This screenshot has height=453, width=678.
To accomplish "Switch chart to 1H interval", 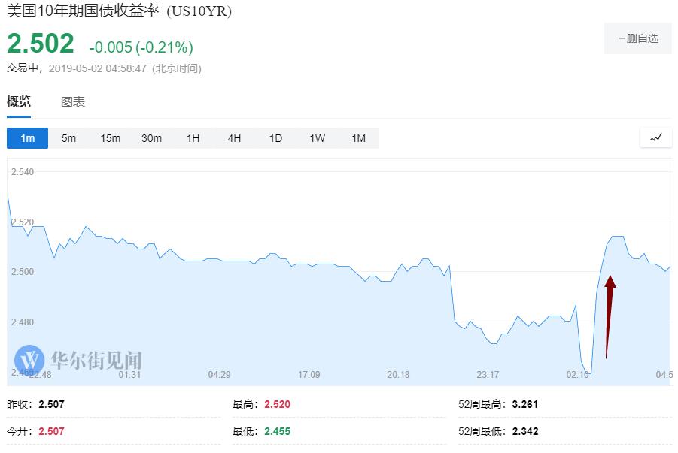I will point(193,138).
